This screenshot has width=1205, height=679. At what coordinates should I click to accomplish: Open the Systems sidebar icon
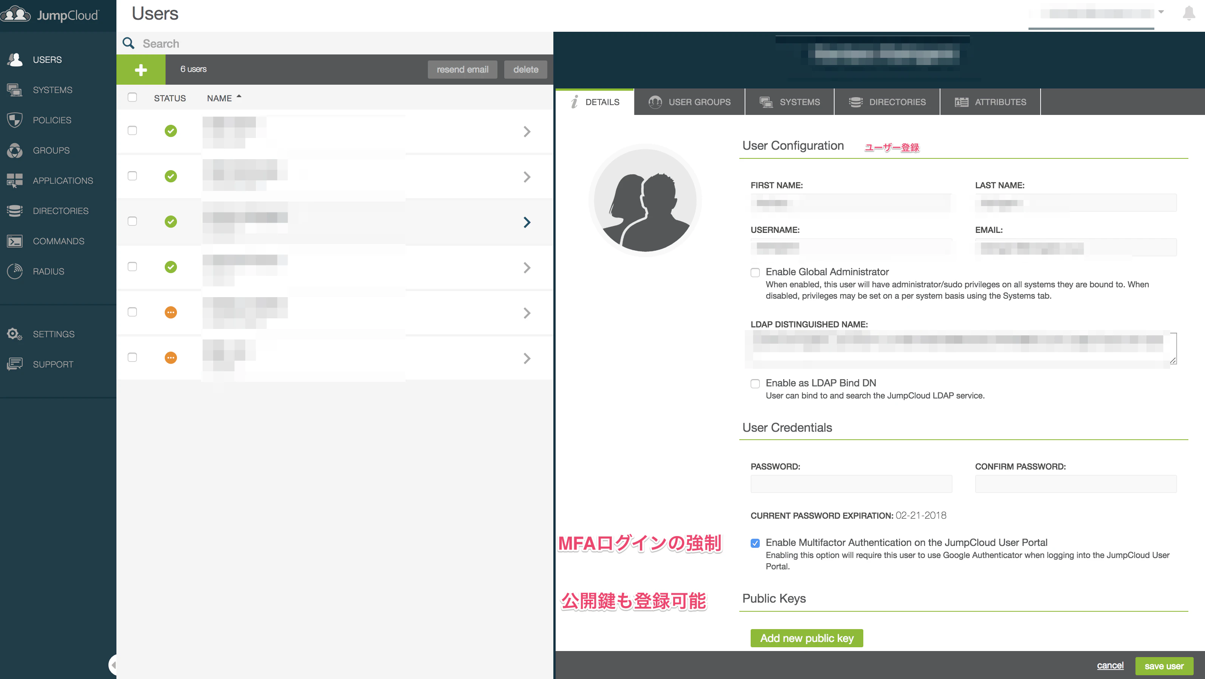point(15,90)
